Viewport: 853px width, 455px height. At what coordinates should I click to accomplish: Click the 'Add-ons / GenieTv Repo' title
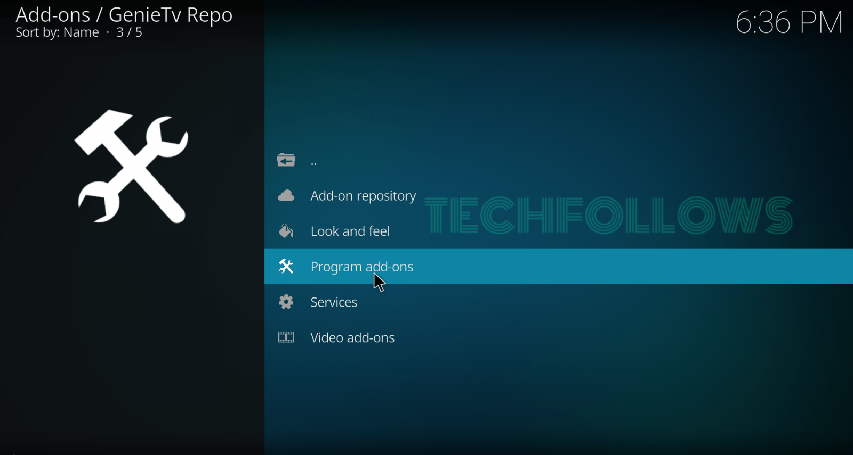point(124,15)
